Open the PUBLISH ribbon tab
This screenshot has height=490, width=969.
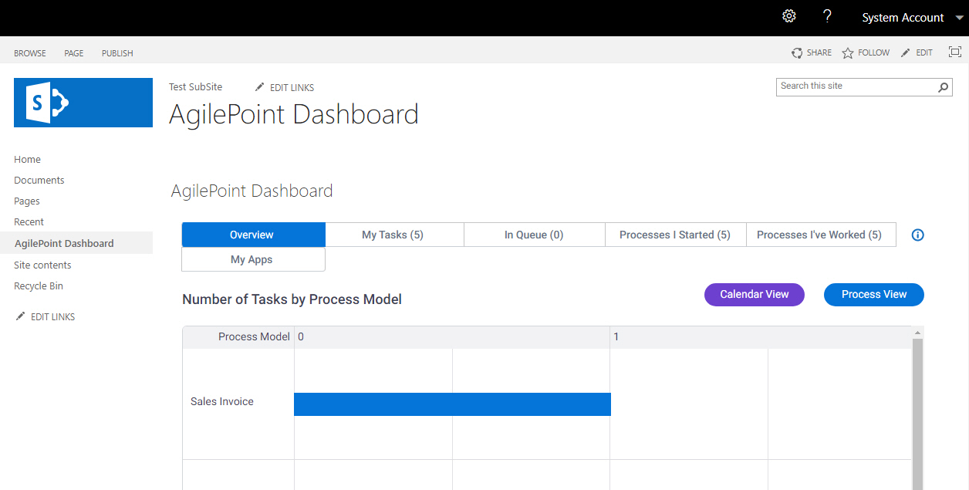click(x=117, y=53)
